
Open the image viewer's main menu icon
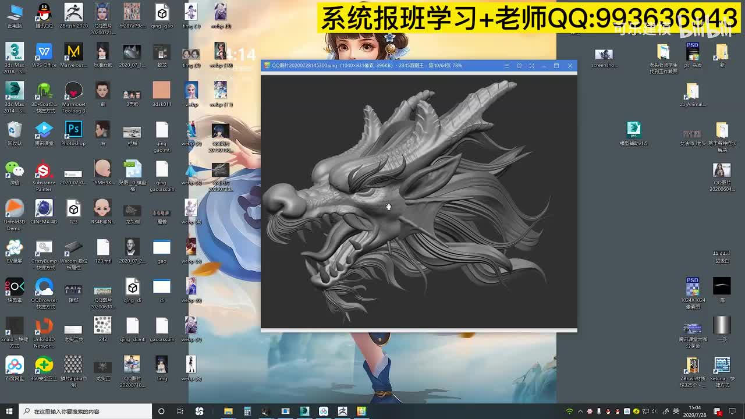click(x=506, y=66)
